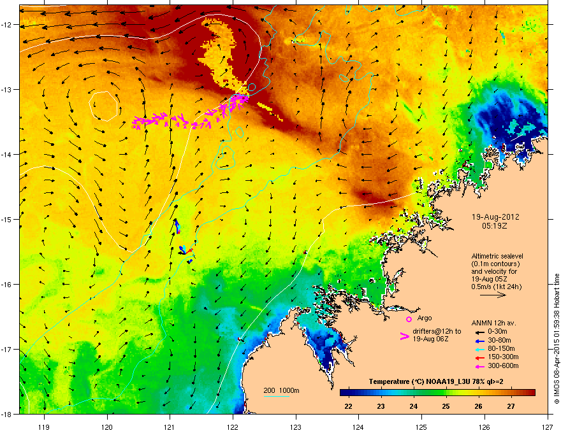
Task: Click the 0.5m/s (1kt 24h) label
Action: pyautogui.click(x=496, y=287)
